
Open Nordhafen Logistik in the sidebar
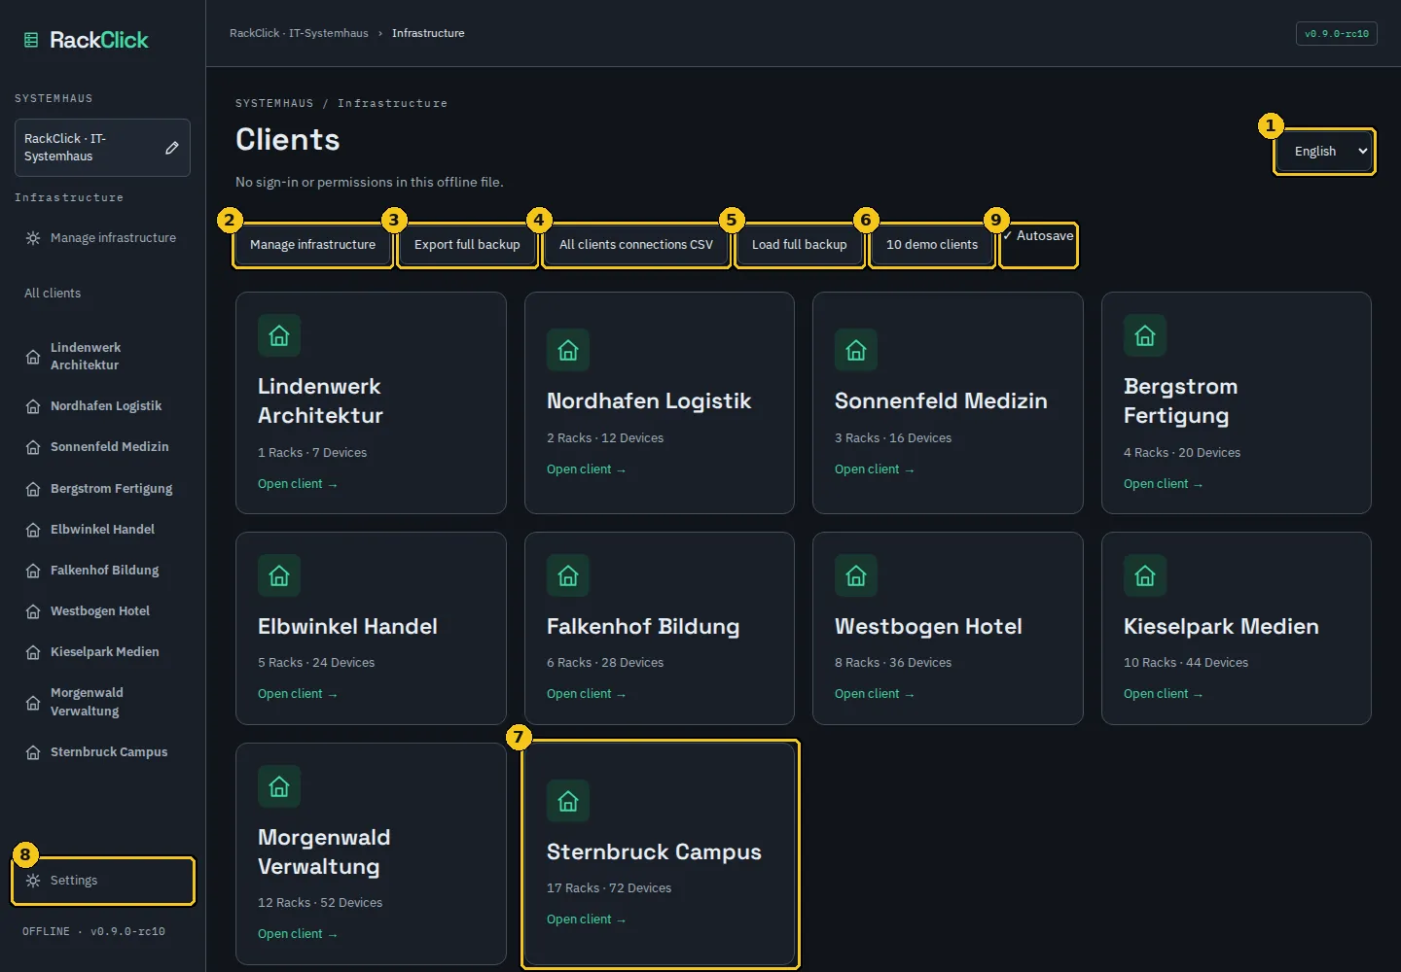pos(102,406)
